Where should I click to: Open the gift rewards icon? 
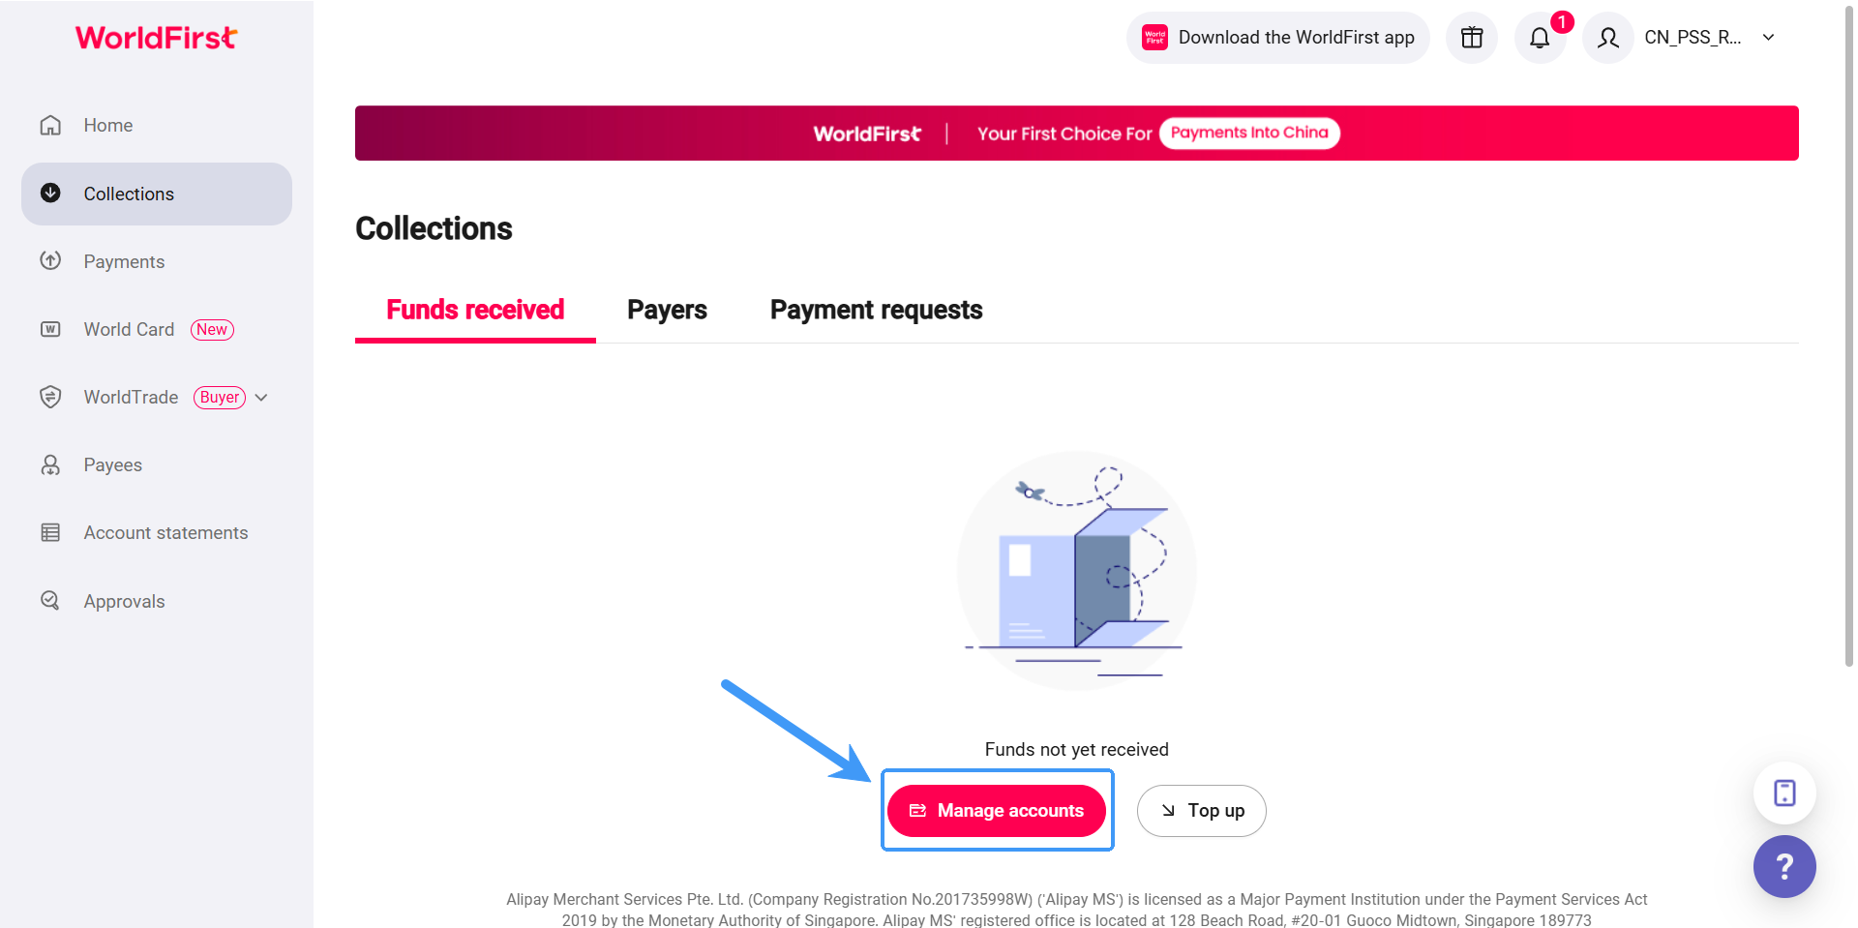[x=1471, y=38]
